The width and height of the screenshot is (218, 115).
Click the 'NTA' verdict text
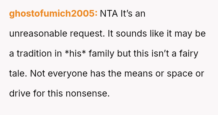coord(109,14)
